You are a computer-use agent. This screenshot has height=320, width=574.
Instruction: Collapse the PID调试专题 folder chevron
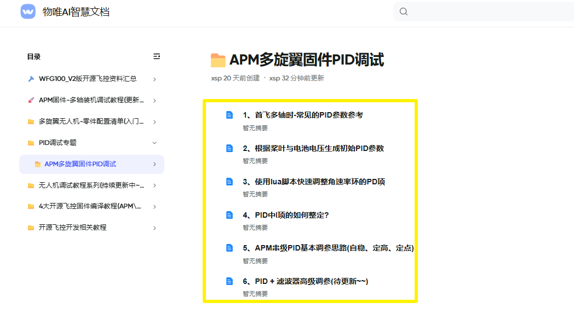click(x=154, y=143)
